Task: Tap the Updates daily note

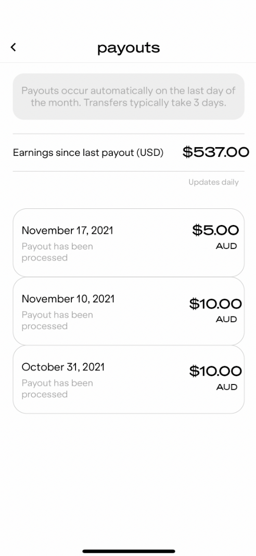Action: [x=213, y=182]
